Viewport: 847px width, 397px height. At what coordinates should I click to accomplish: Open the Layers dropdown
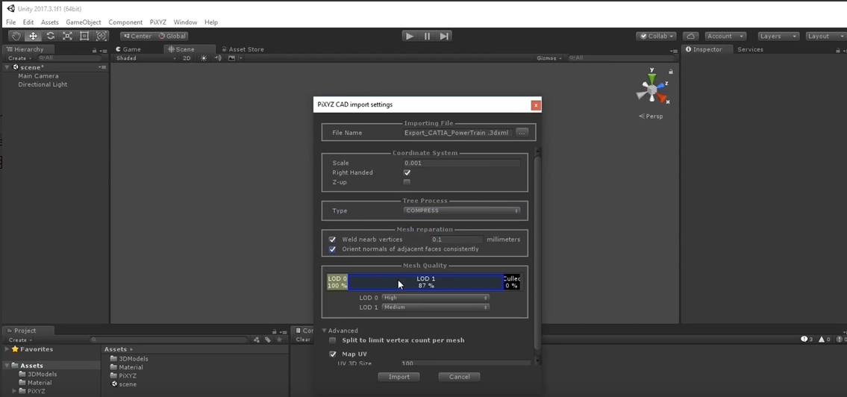pos(778,36)
